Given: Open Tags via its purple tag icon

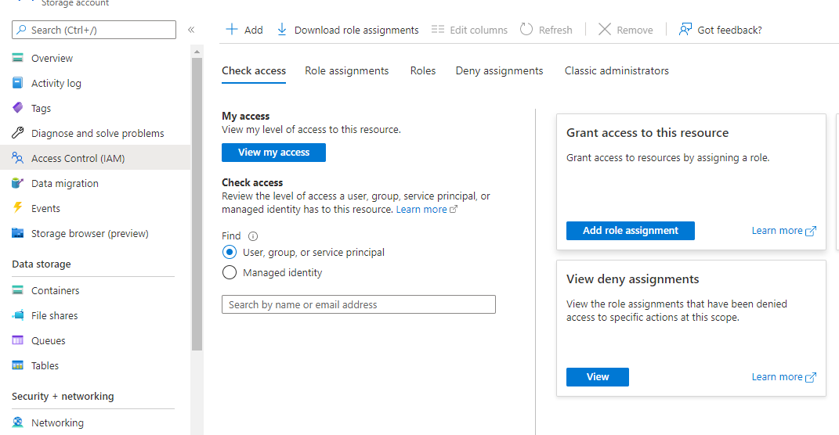Looking at the screenshot, I should coord(17,108).
